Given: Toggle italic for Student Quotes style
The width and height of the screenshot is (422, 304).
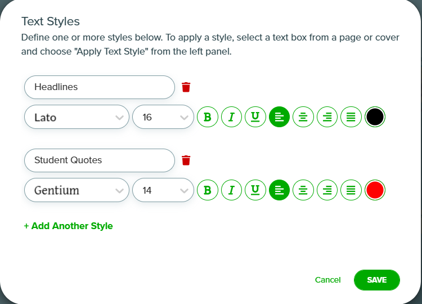Looking at the screenshot, I should click(x=231, y=190).
